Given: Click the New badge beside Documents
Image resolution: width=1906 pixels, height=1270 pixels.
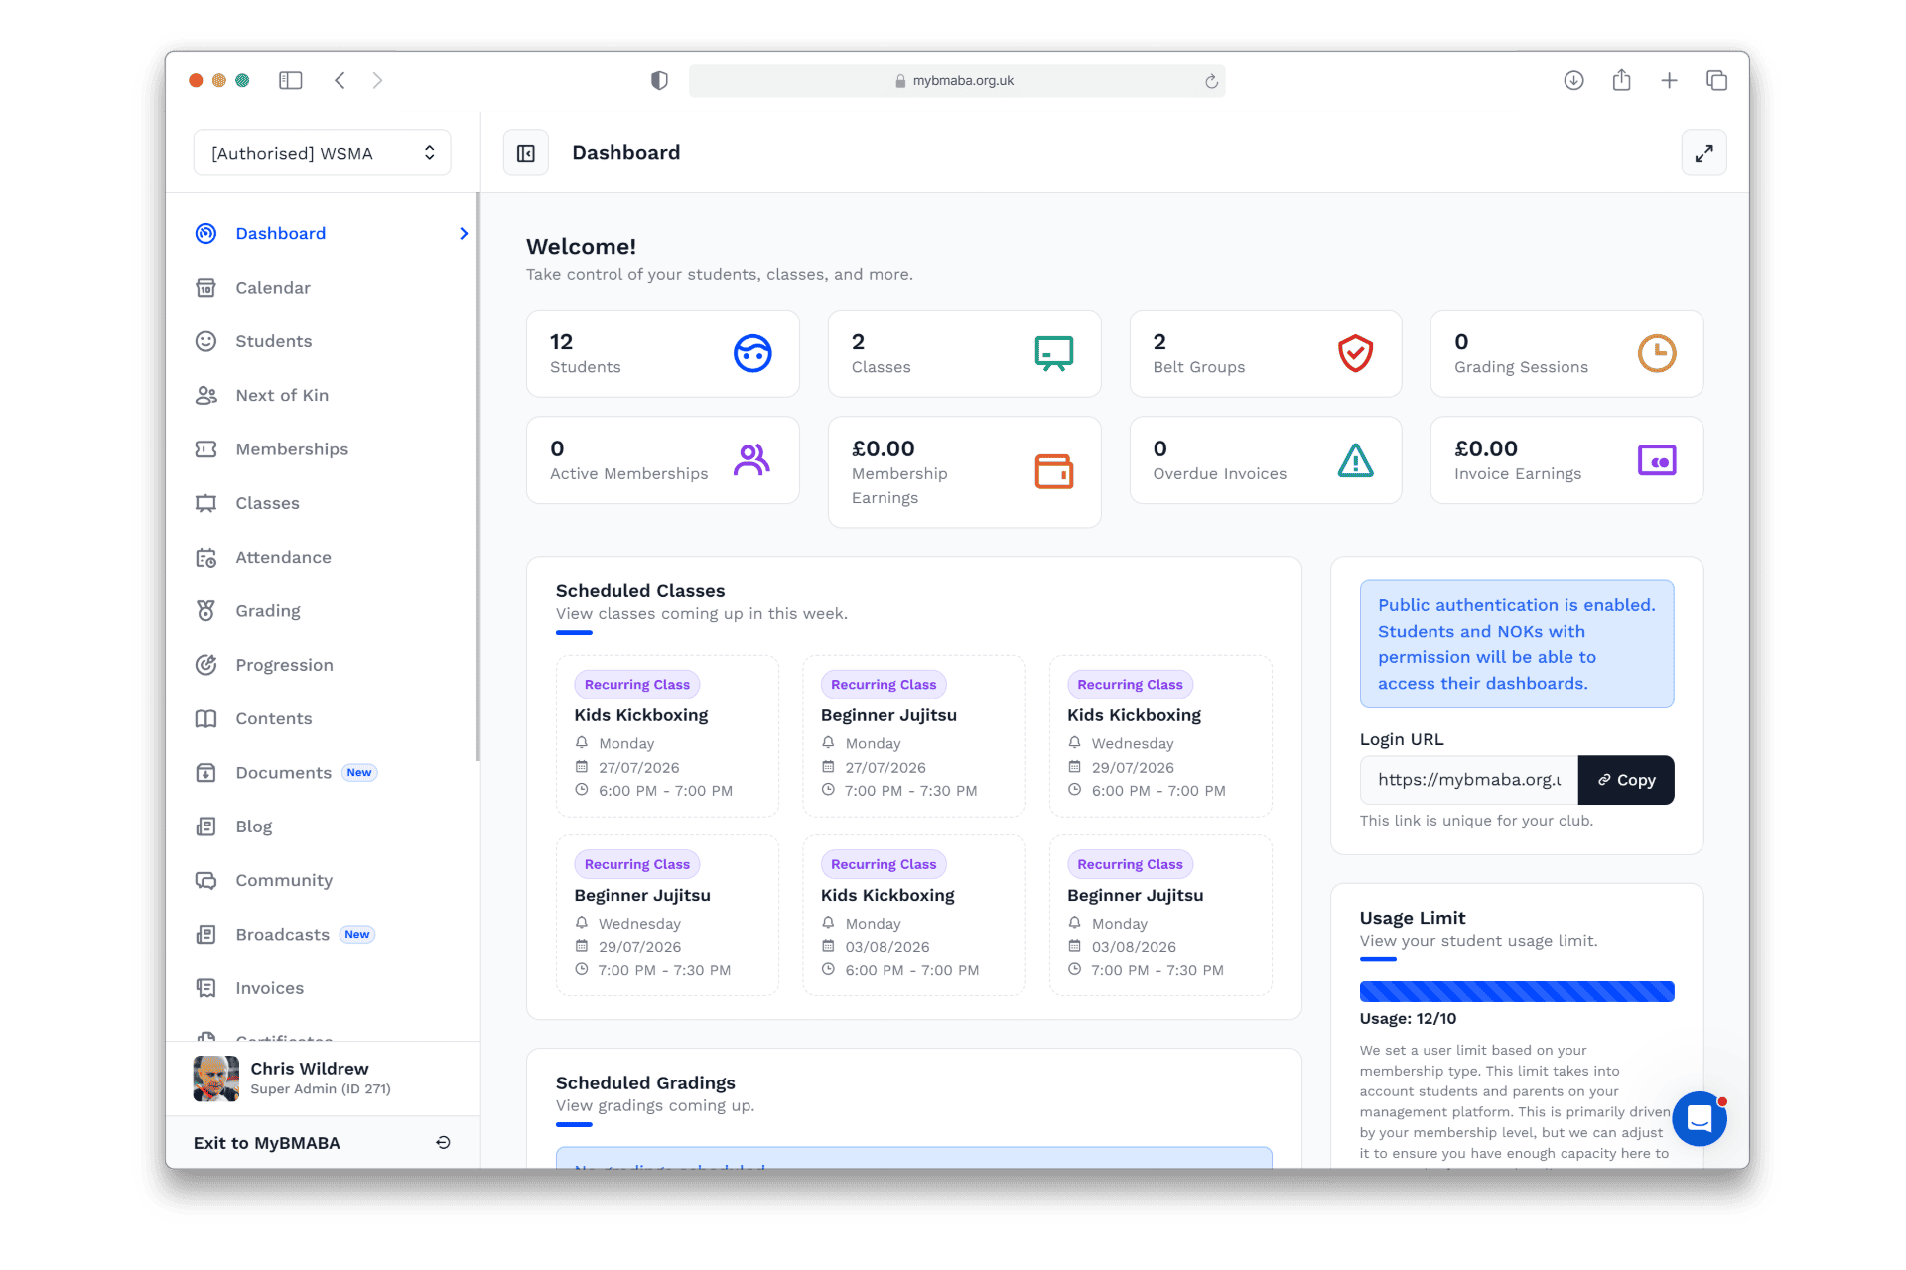Looking at the screenshot, I should (x=359, y=773).
